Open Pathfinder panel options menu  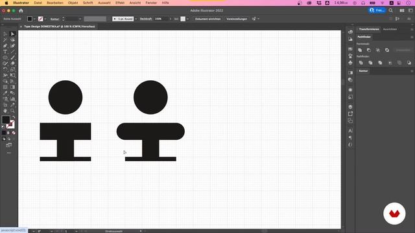pos(412,37)
